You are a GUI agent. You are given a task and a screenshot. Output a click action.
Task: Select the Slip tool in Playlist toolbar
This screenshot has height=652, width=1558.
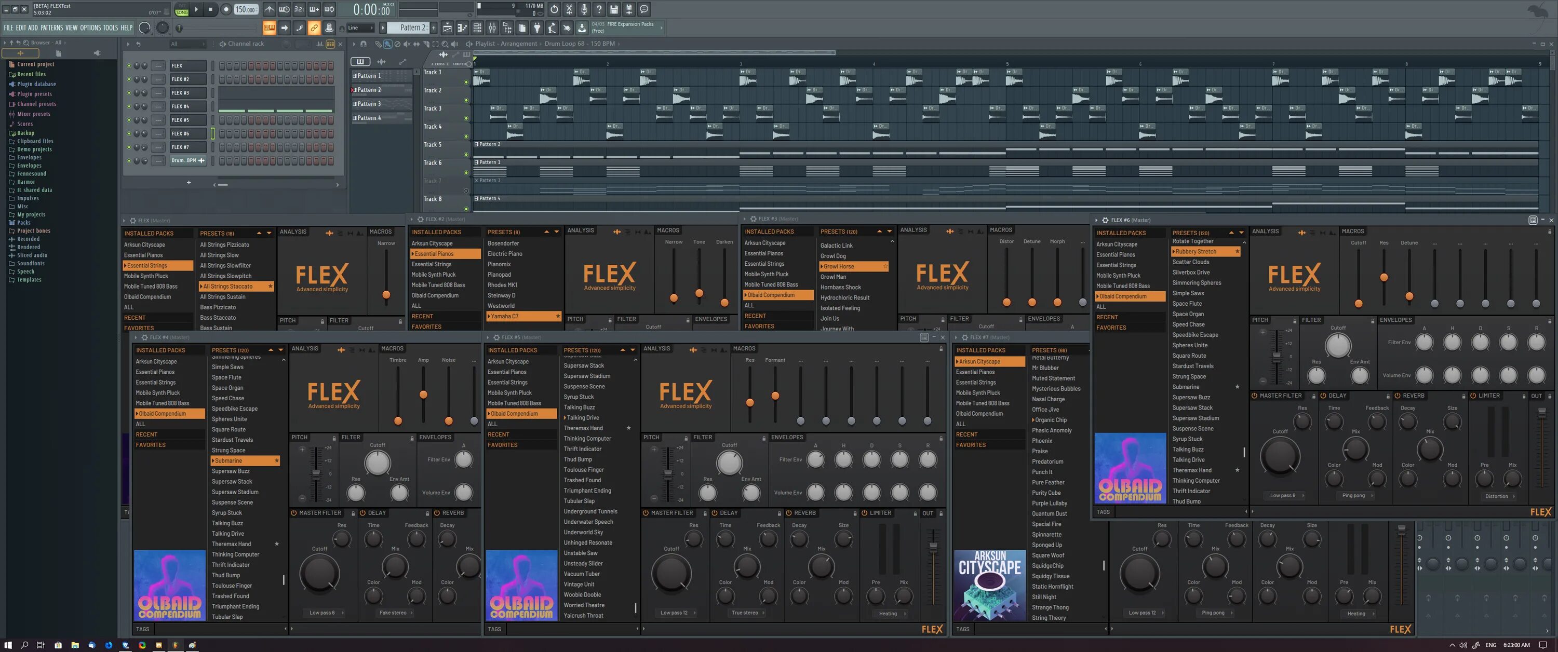[417, 44]
